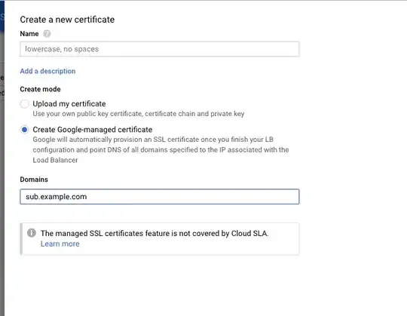The image size is (407, 316).
Task: Click the managed SSL not covered notice text
Action: point(155,233)
